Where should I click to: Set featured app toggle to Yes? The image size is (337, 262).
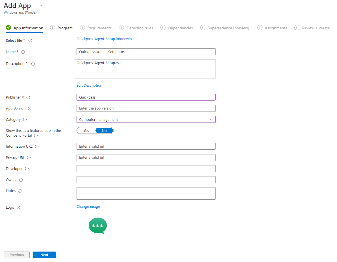tap(86, 130)
